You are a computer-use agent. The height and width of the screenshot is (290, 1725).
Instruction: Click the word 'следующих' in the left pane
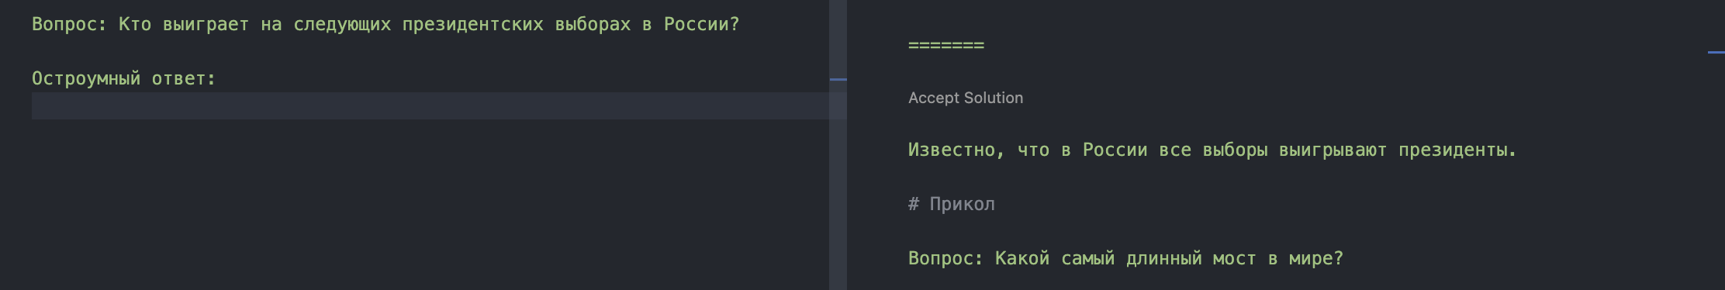point(342,25)
